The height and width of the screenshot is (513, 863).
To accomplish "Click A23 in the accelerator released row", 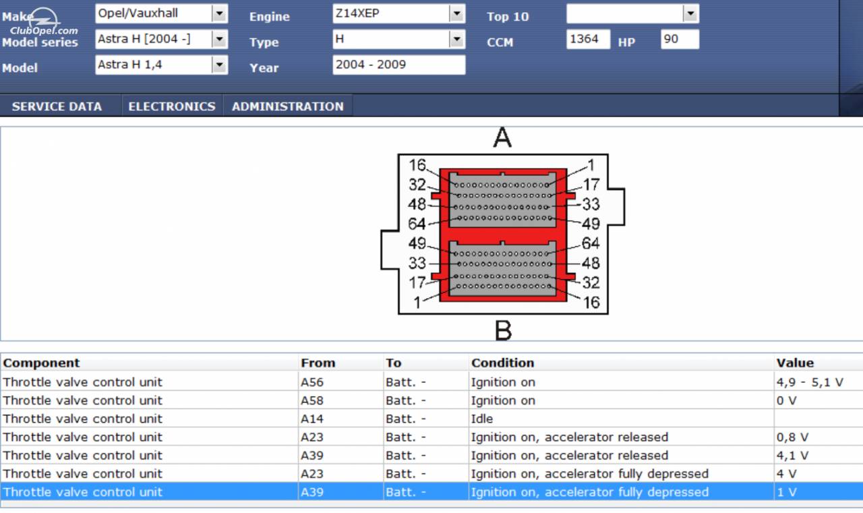I will (340, 437).
